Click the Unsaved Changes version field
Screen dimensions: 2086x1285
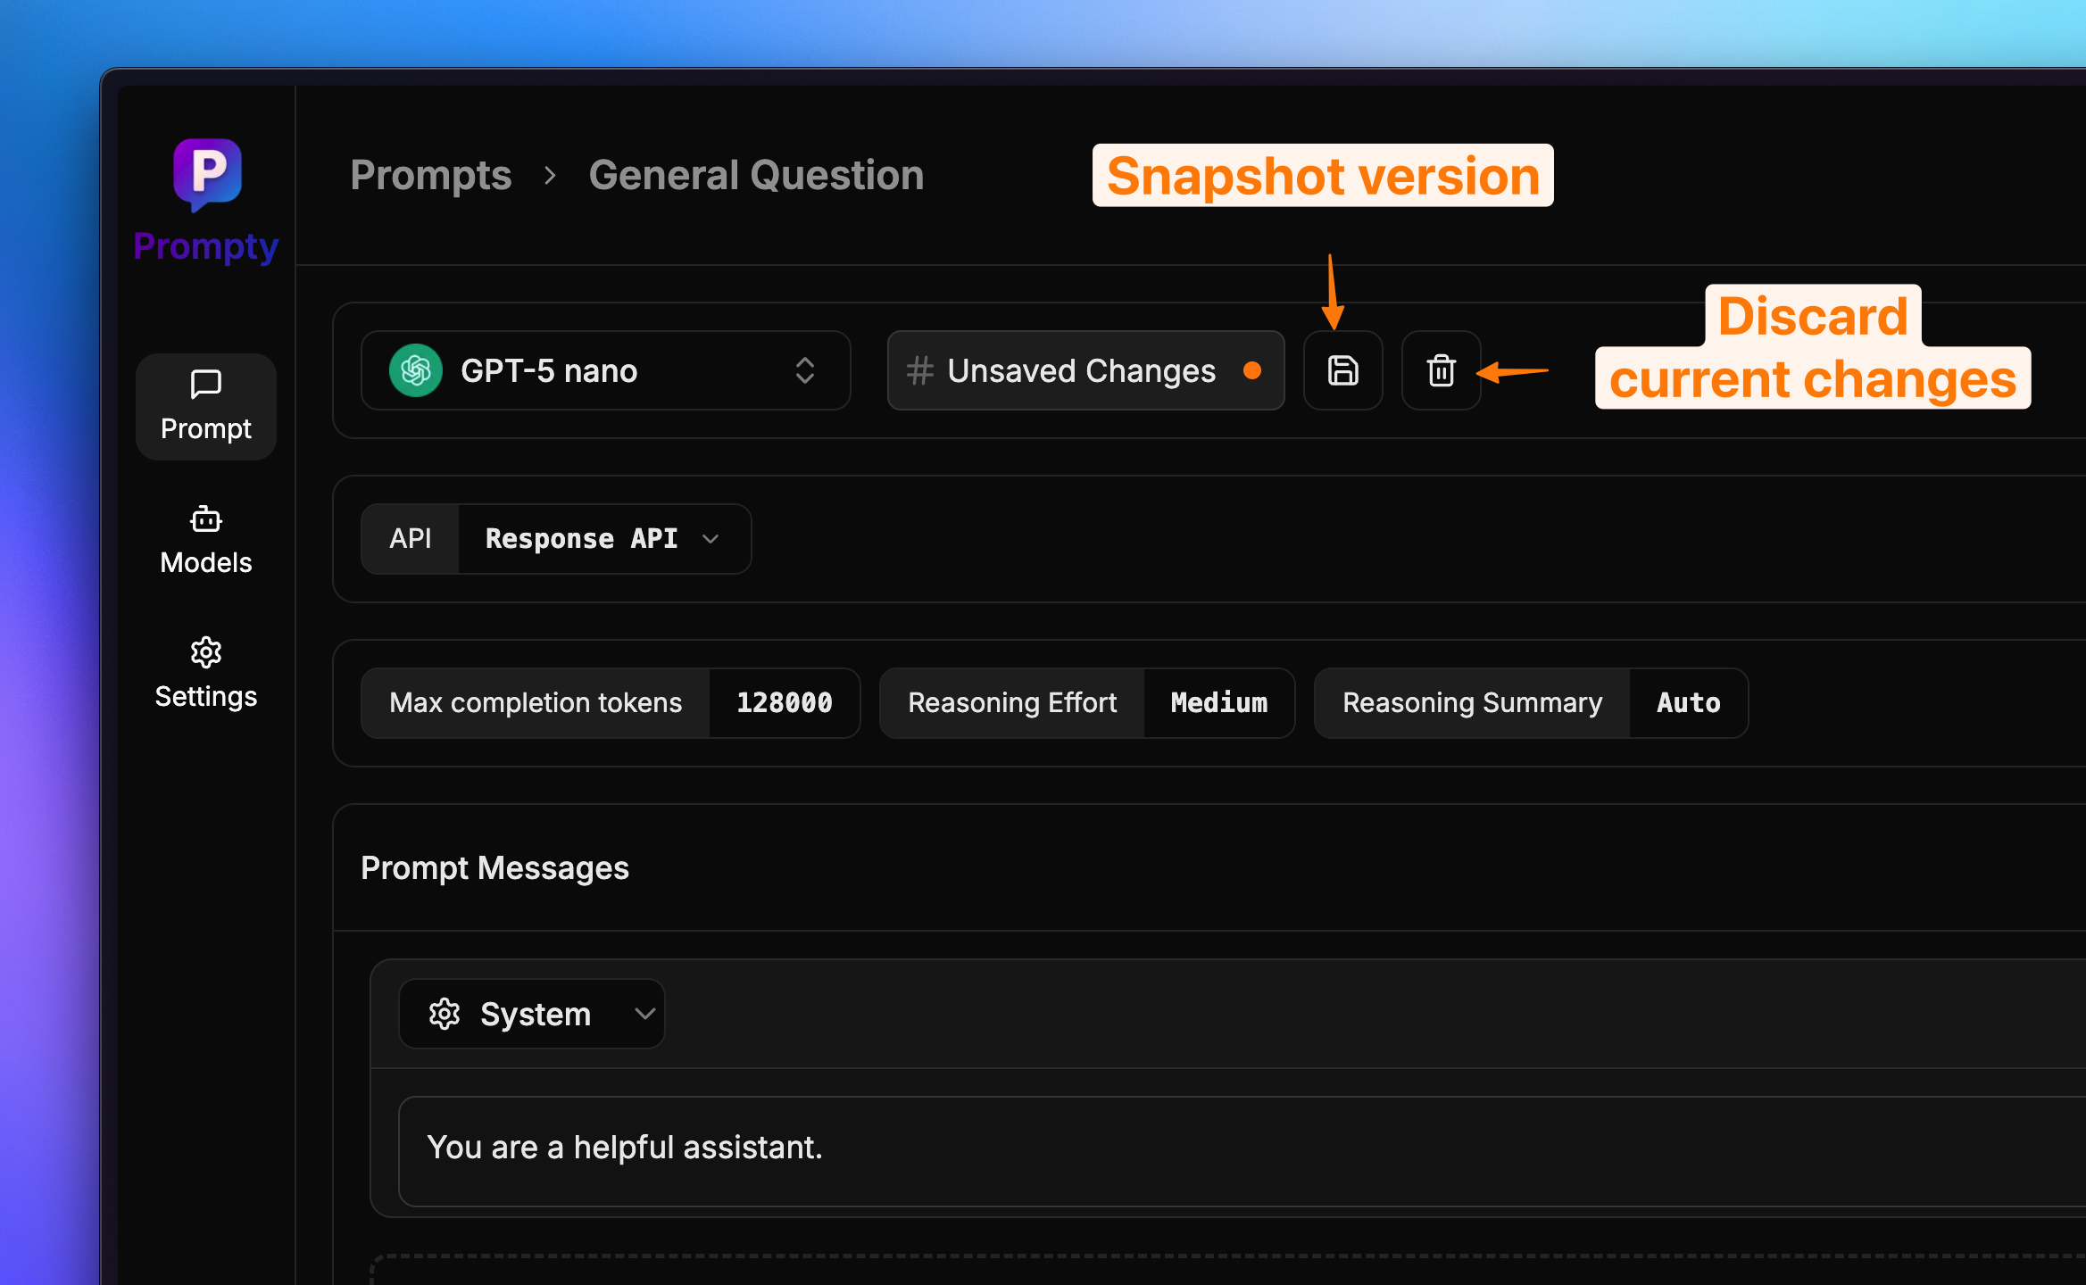(x=1085, y=370)
